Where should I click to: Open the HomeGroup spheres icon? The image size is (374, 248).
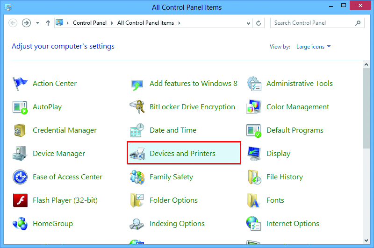click(x=20, y=223)
